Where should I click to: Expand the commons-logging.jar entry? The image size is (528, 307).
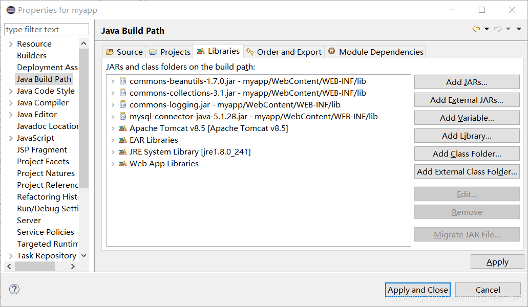(x=113, y=105)
